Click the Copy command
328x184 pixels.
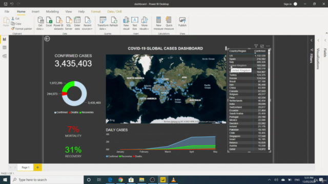(16, 24)
